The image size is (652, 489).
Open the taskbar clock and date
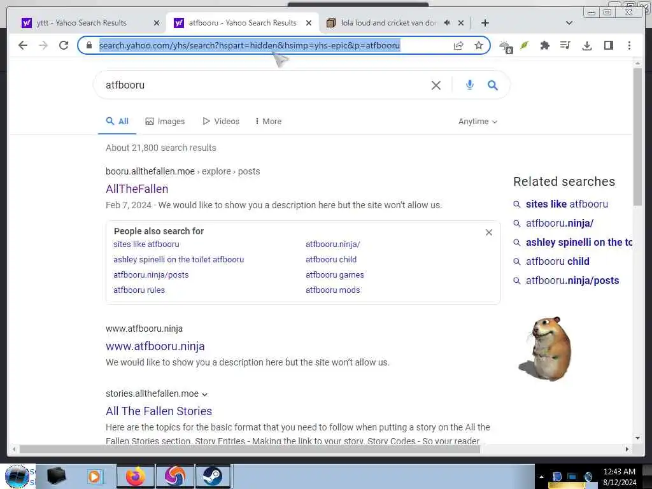[x=619, y=477]
